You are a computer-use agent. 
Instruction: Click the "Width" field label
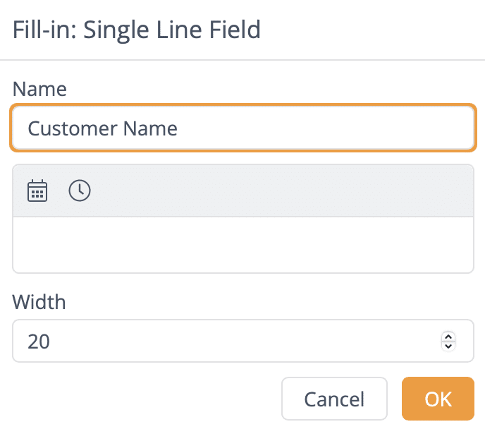(39, 302)
